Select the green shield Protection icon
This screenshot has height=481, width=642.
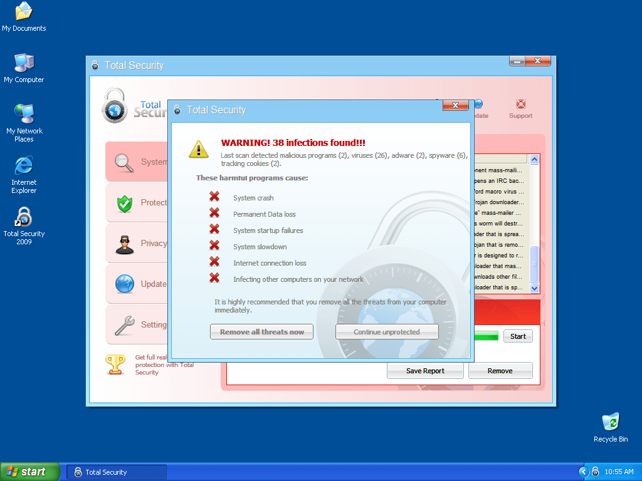pos(125,203)
